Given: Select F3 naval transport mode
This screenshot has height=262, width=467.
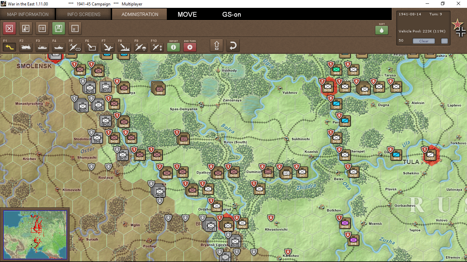Looking at the screenshot, I should point(42,47).
